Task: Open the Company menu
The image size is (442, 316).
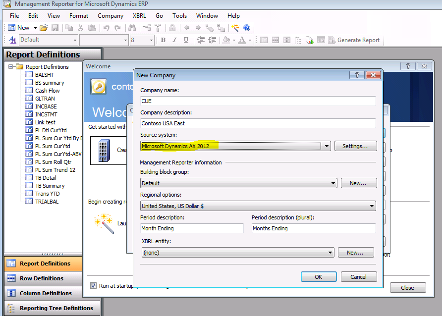Action: 110,15
